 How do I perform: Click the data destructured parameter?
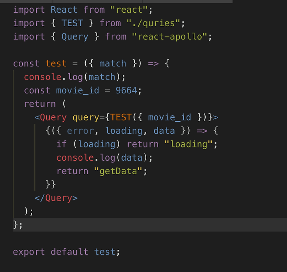click(164, 131)
